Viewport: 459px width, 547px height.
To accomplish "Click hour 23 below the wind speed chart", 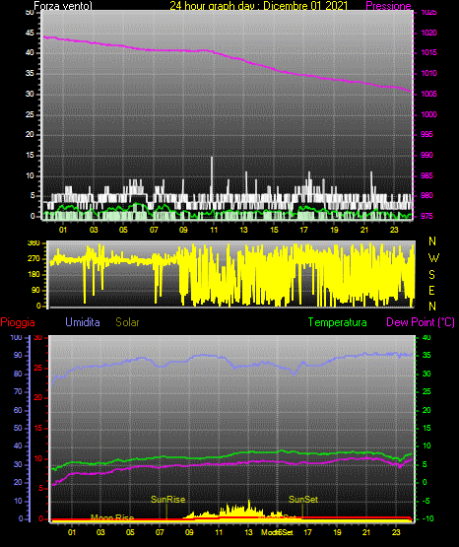I will (394, 230).
